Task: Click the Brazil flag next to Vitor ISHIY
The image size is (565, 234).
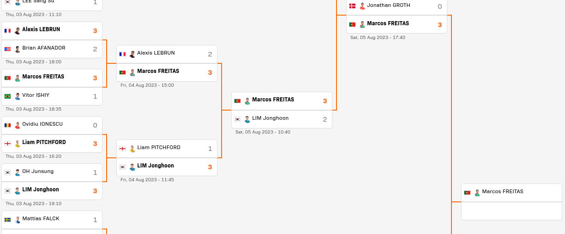Action: 7,96
